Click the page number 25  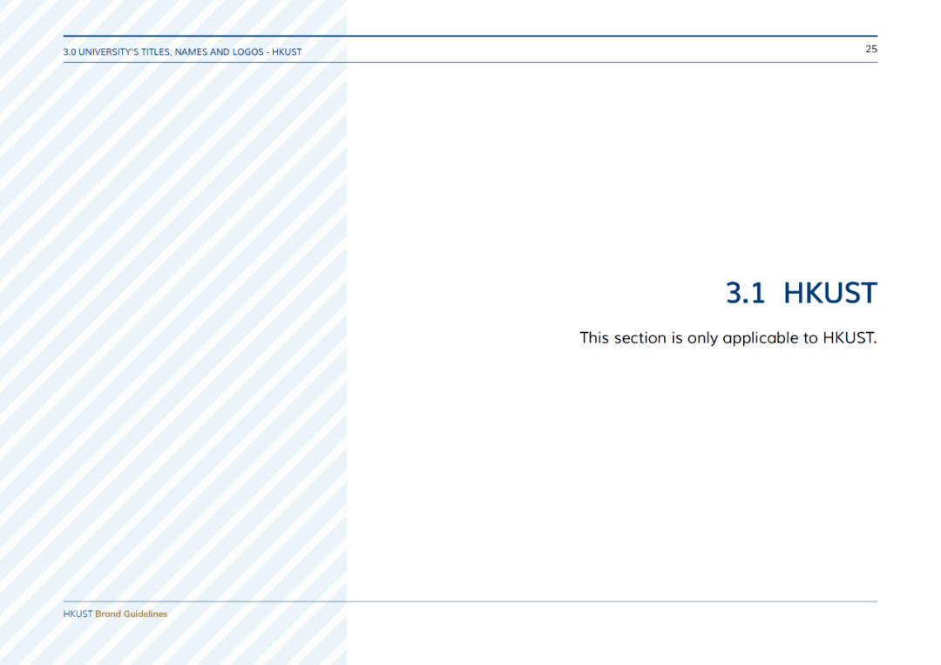click(870, 49)
